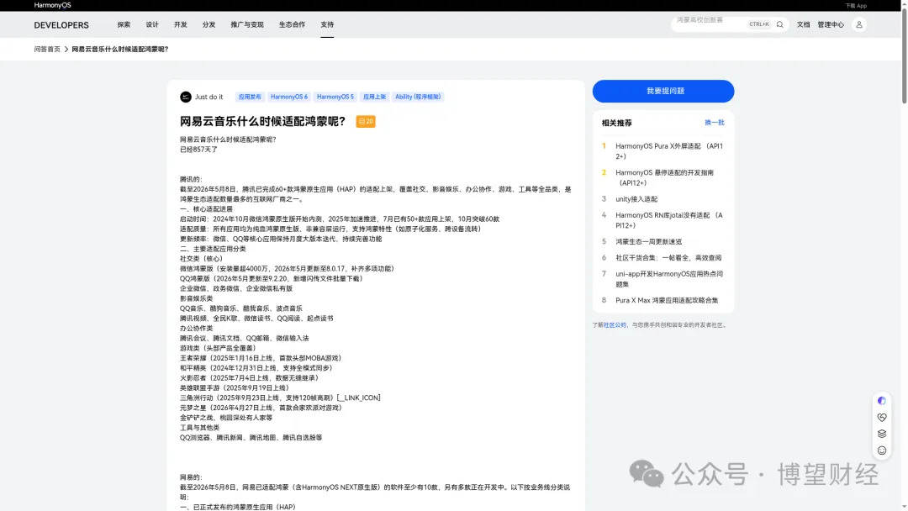Open 社区干货合集 recommendation
Screen dimensions: 908x511
(x=668, y=257)
